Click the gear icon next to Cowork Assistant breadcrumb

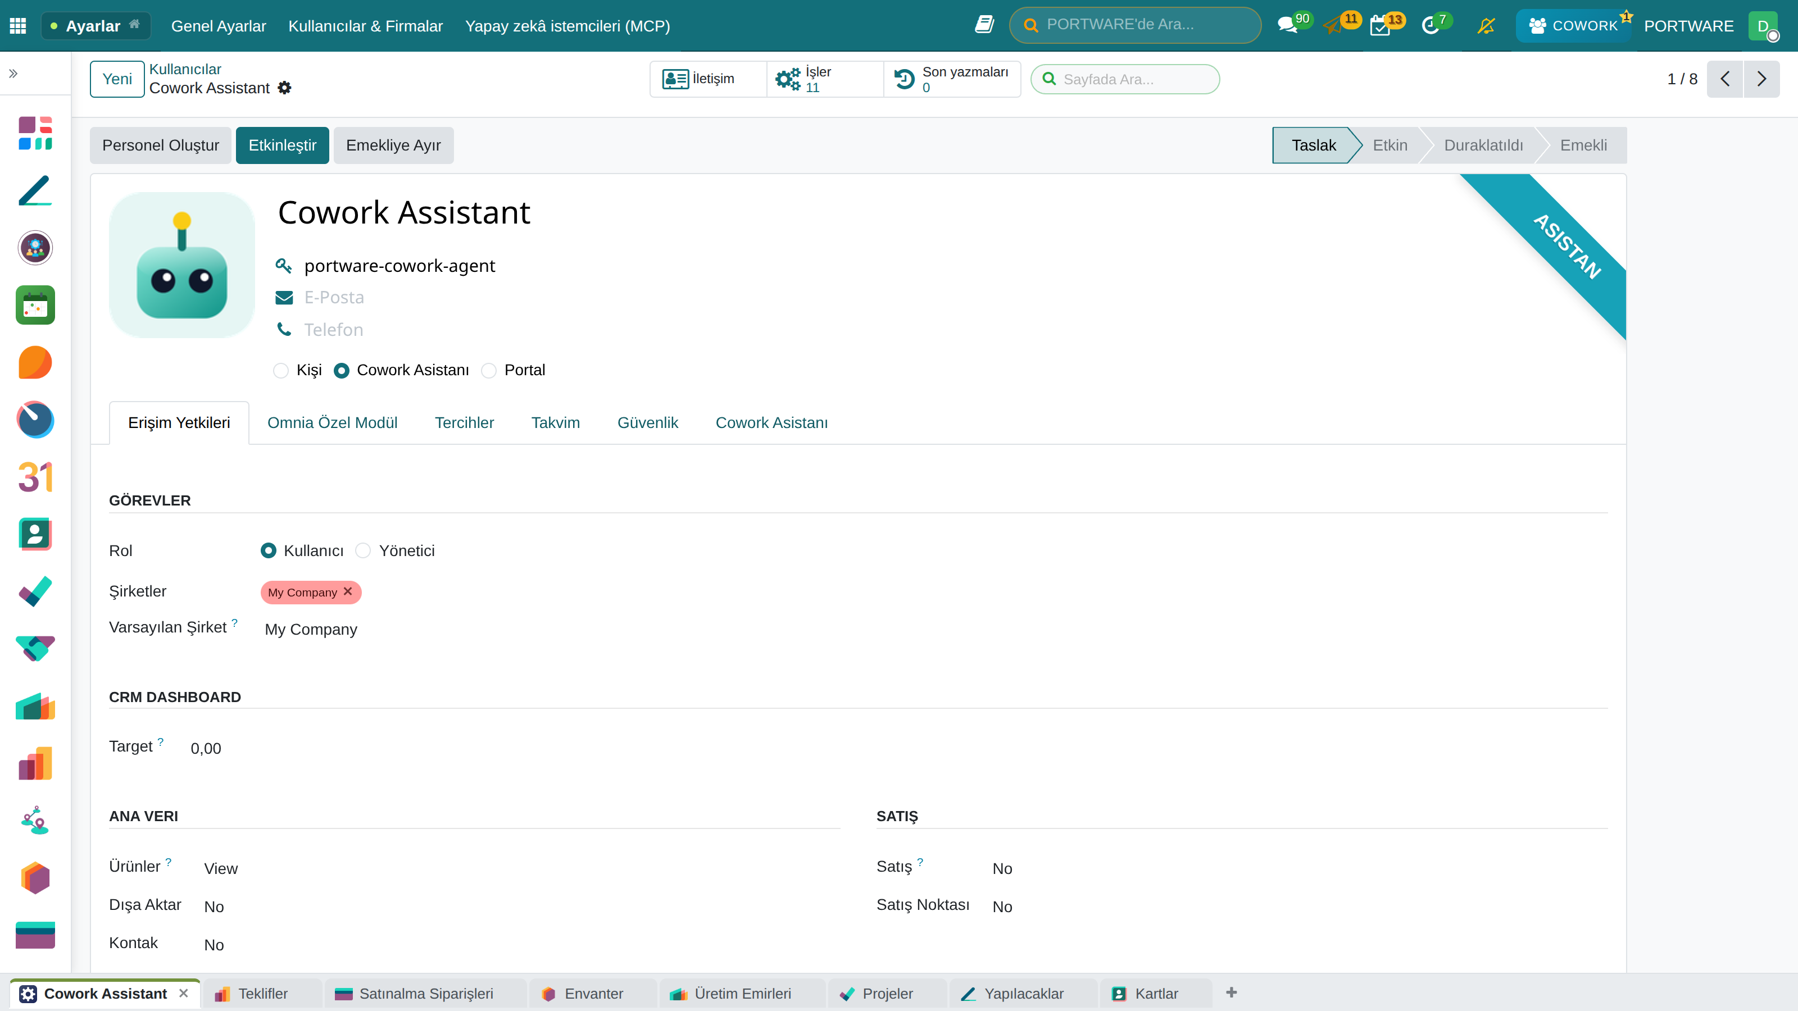click(284, 88)
